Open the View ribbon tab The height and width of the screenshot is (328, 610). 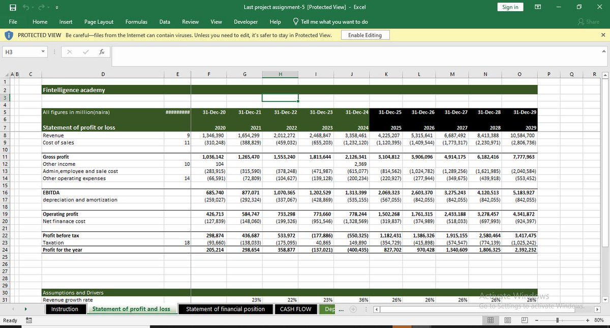click(x=217, y=22)
